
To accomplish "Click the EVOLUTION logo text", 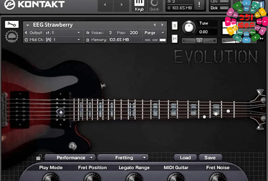I will point(216,57).
